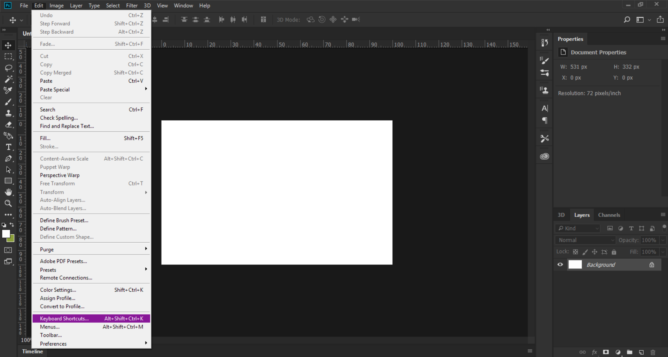Choose Fill... from the Edit menu

tap(92, 138)
